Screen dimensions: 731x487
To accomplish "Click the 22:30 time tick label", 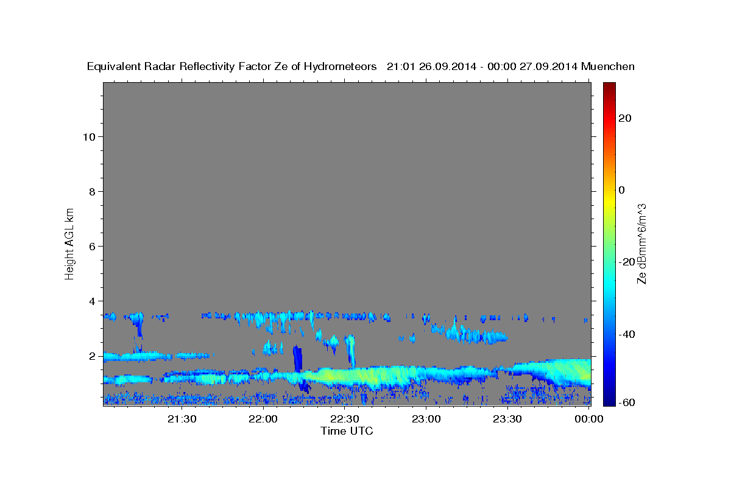I will [345, 419].
